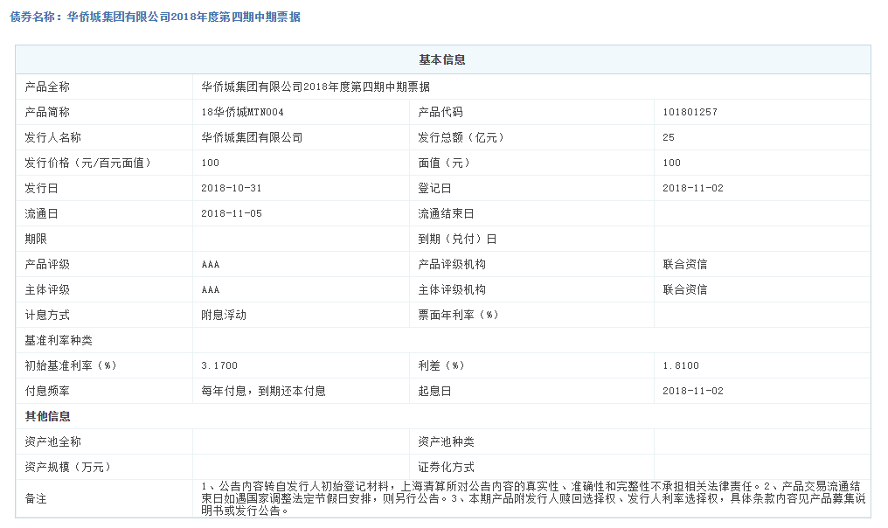Click the 基本信息 section header
This screenshot has height=528, width=888.
tap(442, 60)
